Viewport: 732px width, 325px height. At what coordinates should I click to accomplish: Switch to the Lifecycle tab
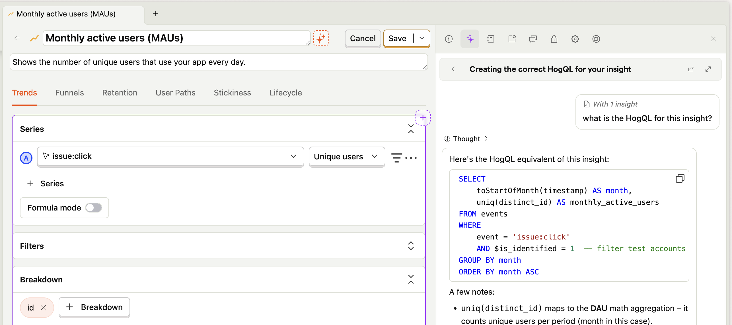286,93
